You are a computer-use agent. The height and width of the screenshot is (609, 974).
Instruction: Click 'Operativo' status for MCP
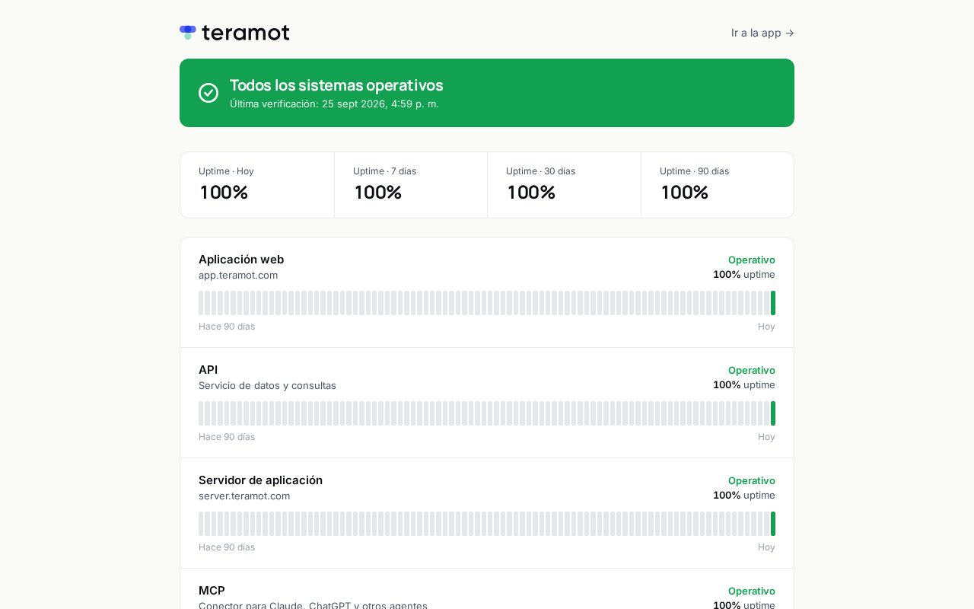(x=752, y=591)
